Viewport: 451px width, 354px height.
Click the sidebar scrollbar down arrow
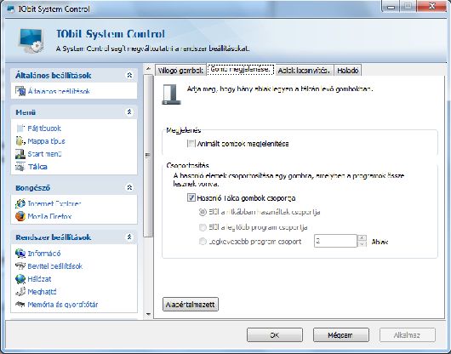148,314
